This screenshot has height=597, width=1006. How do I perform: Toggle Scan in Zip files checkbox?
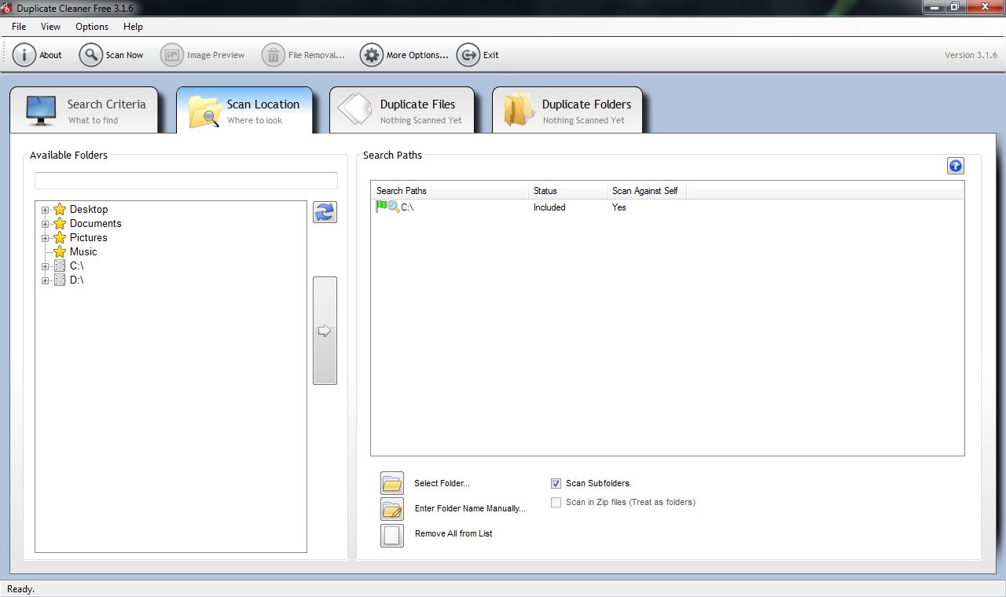(556, 503)
